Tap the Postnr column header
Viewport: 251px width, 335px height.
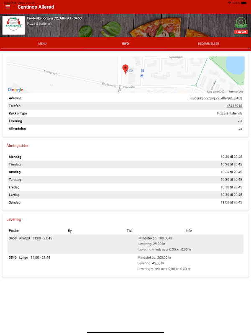(x=14, y=231)
